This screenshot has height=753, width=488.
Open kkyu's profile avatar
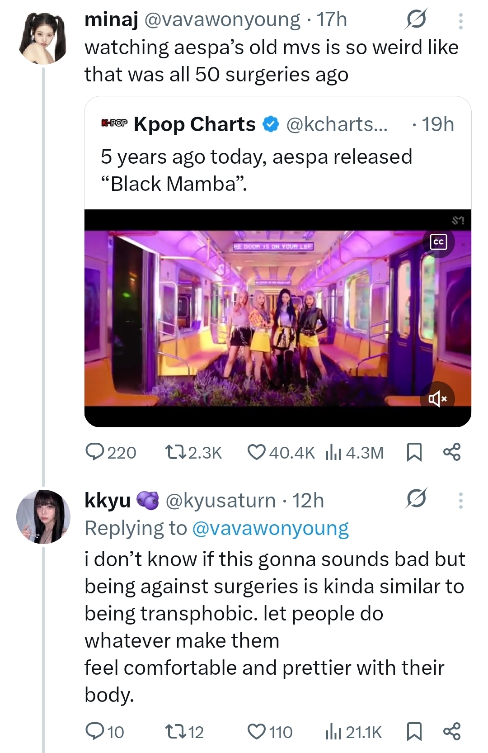(43, 516)
